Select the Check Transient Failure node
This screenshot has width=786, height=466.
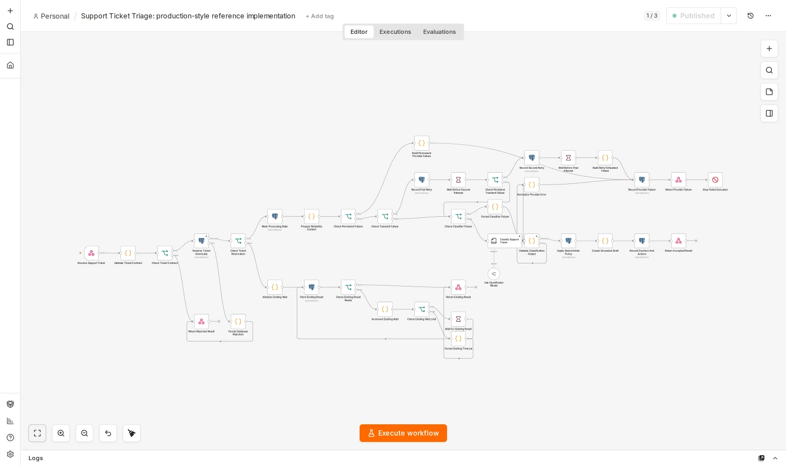point(385,216)
